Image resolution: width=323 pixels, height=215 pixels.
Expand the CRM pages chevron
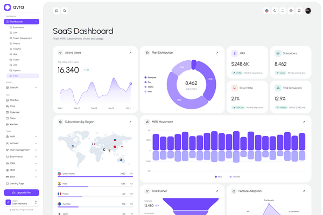click(36, 163)
